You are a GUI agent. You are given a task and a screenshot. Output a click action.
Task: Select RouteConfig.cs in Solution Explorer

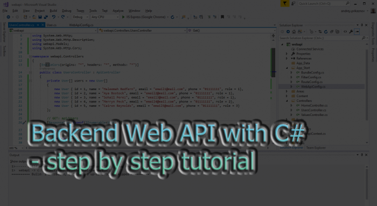click(x=312, y=82)
